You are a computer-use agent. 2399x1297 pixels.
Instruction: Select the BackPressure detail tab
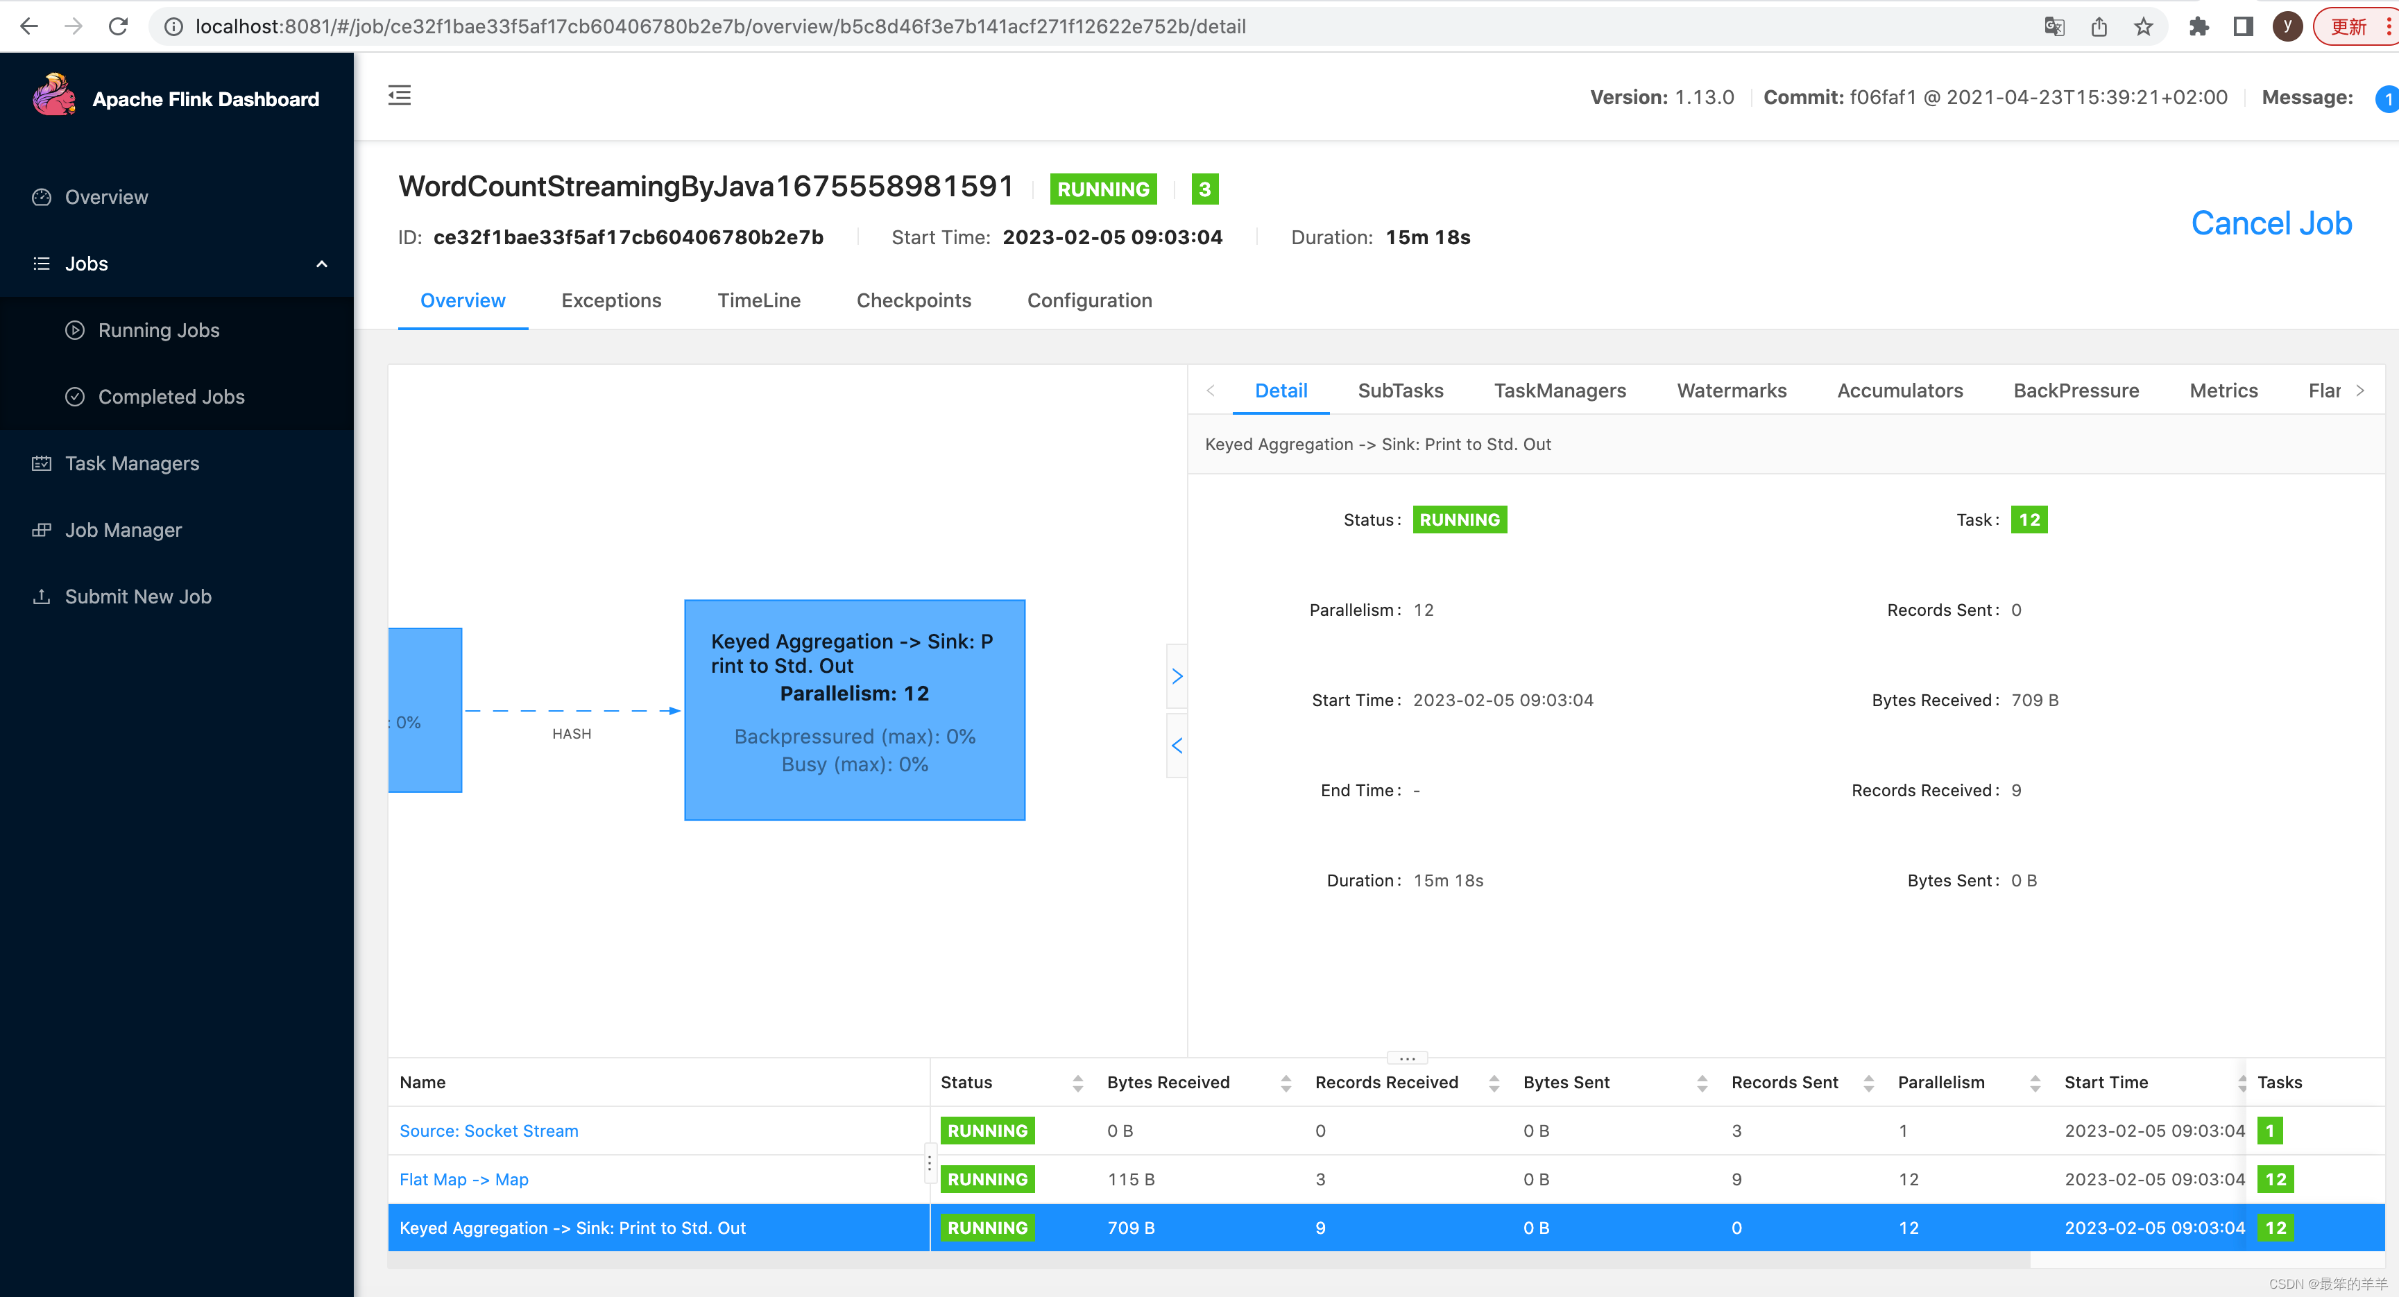pos(2075,390)
